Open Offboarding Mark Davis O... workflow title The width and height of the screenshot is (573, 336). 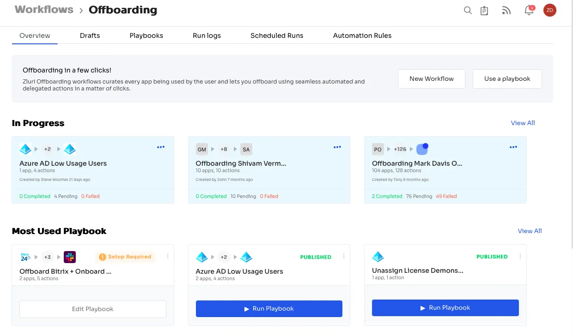click(x=417, y=163)
